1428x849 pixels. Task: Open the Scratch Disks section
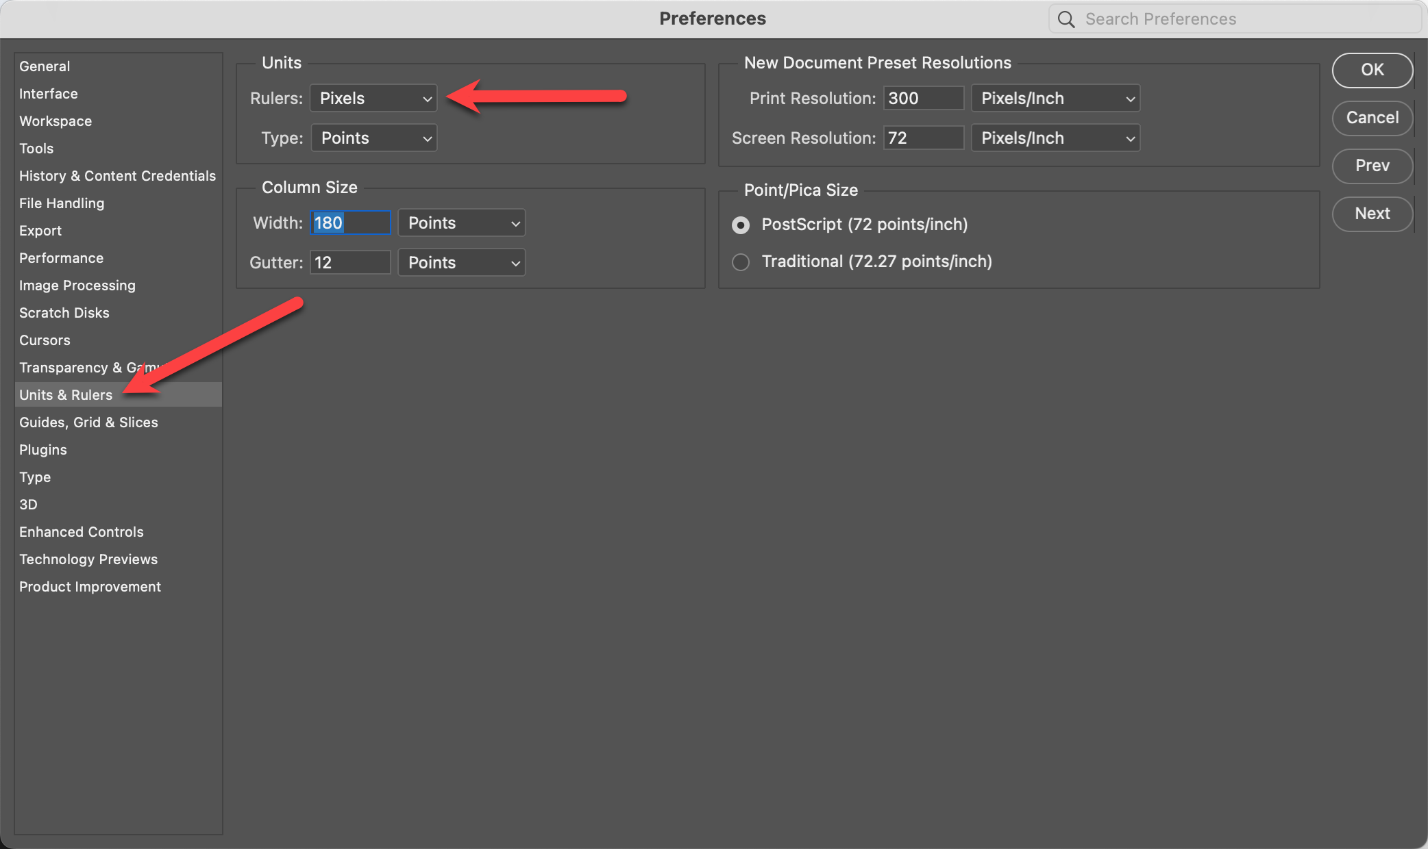[x=64, y=313]
